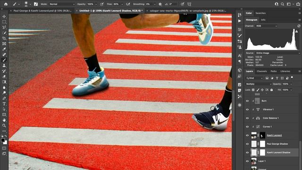Screen dimensions: 302x170
Task: Click the search icon at top right
Action: click(282, 4)
